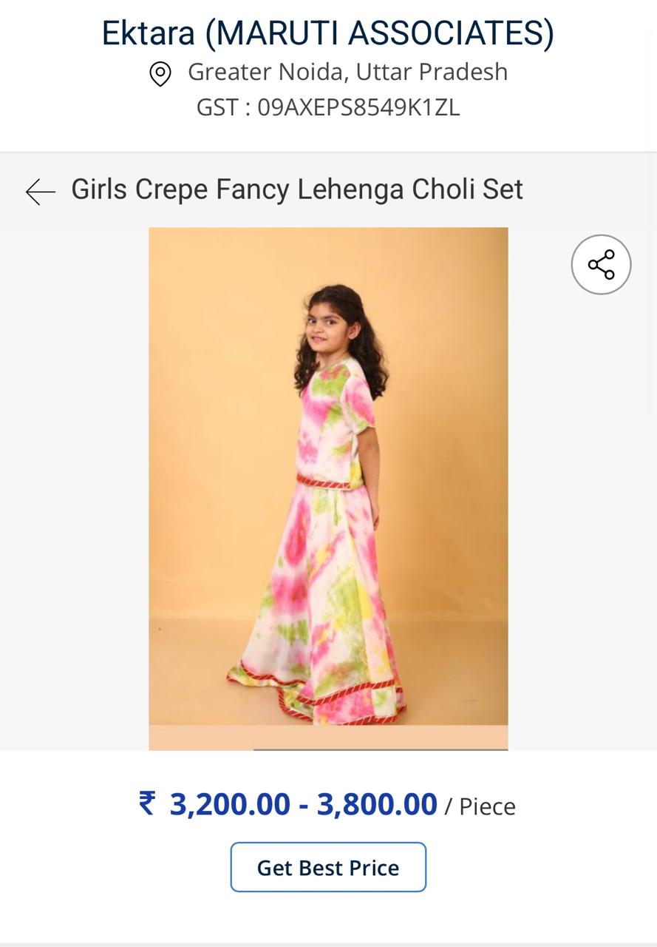Image resolution: width=657 pixels, height=947 pixels.
Task: Click the "/ Piece" unit label
Action: [480, 806]
